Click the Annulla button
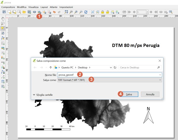This screenshot has width=178, height=140. (150, 94)
